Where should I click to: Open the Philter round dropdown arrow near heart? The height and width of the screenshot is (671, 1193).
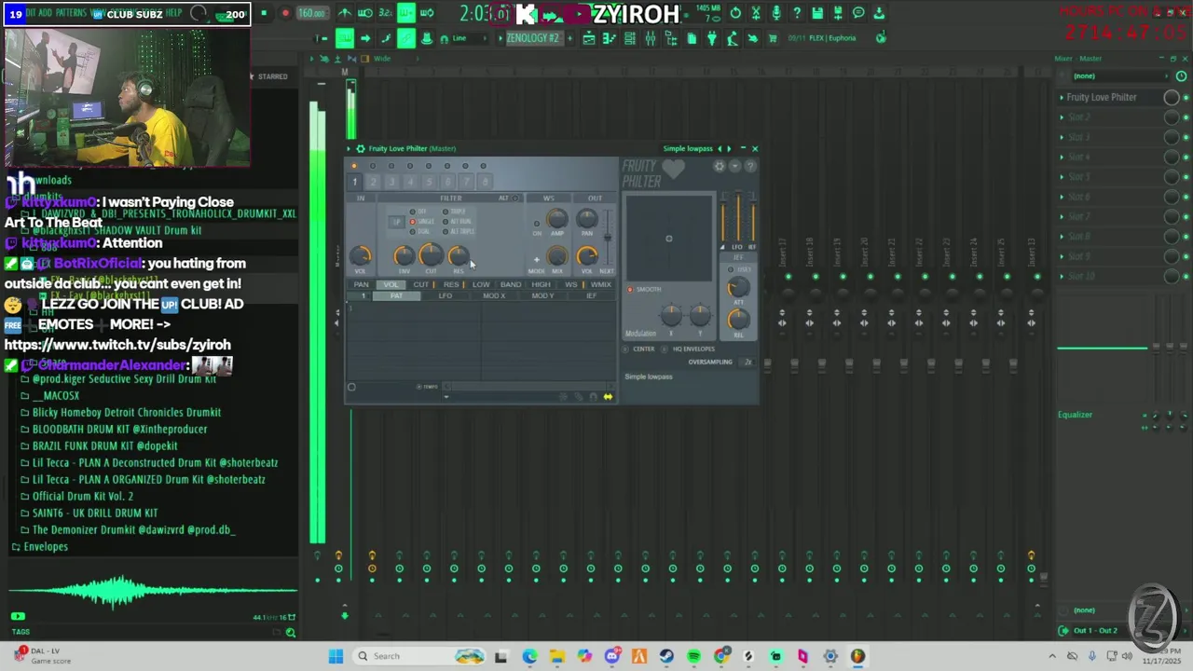click(x=735, y=166)
